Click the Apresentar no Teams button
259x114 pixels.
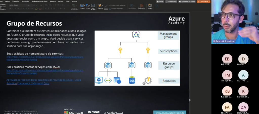187,1
